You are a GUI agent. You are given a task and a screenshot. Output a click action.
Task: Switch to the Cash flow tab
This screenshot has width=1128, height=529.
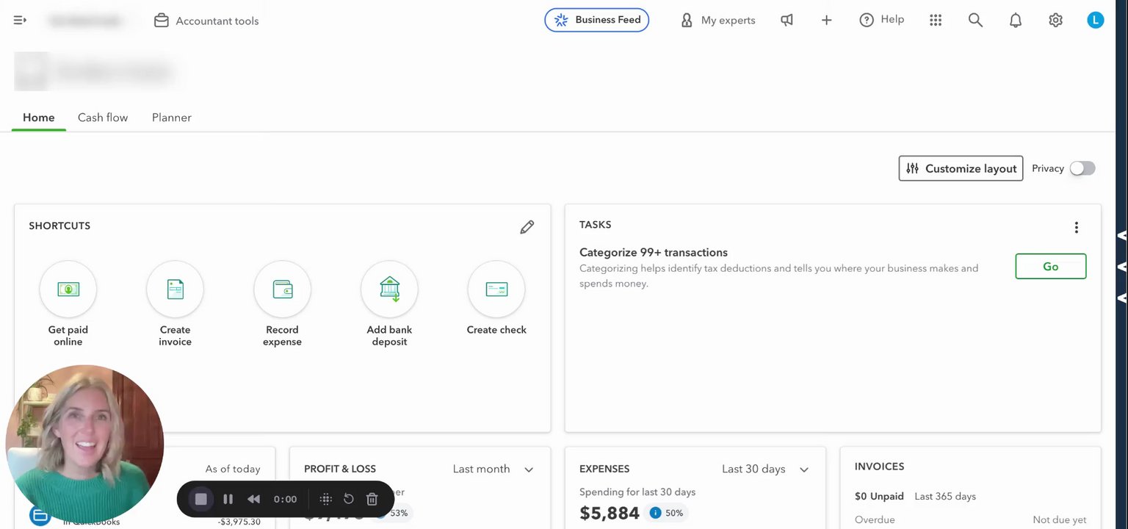(103, 118)
